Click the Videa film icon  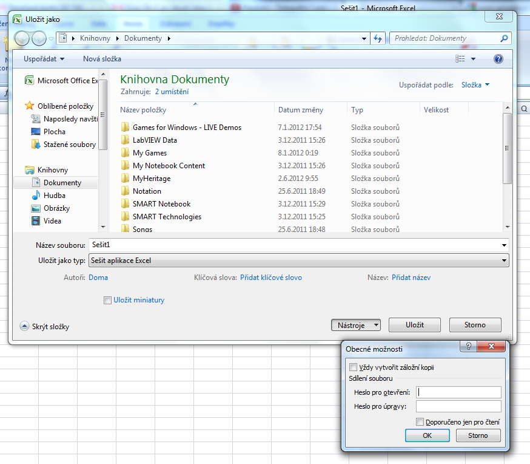click(36, 221)
